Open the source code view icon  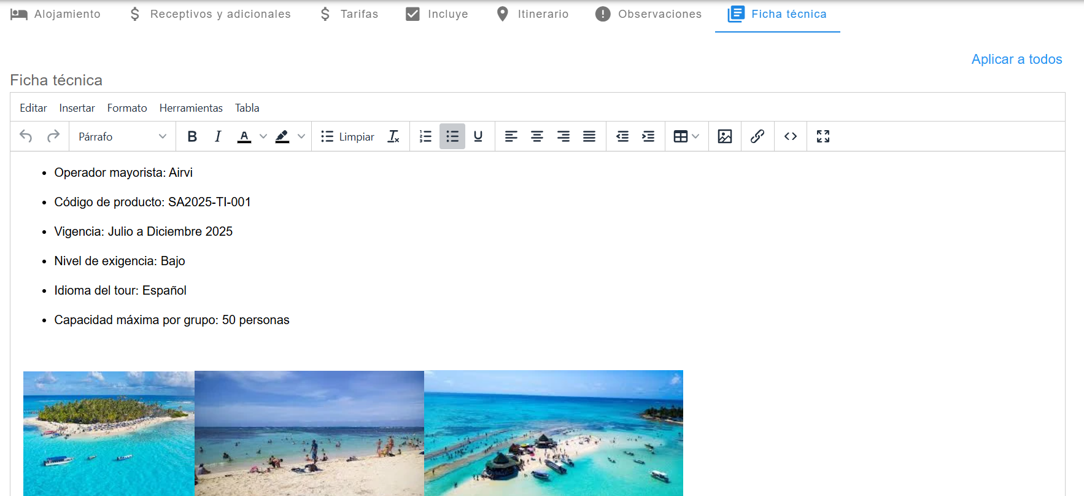pos(790,136)
